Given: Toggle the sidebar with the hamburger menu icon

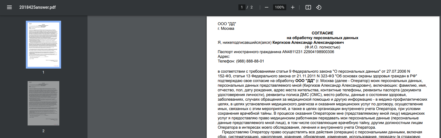Looking at the screenshot, I should pos(9,7).
